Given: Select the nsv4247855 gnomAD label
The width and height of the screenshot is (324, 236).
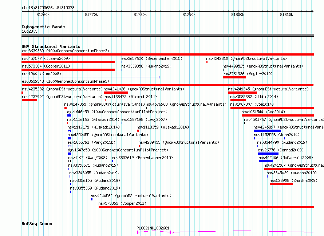Looking at the screenshot, I should pyautogui.click(x=104, y=104).
